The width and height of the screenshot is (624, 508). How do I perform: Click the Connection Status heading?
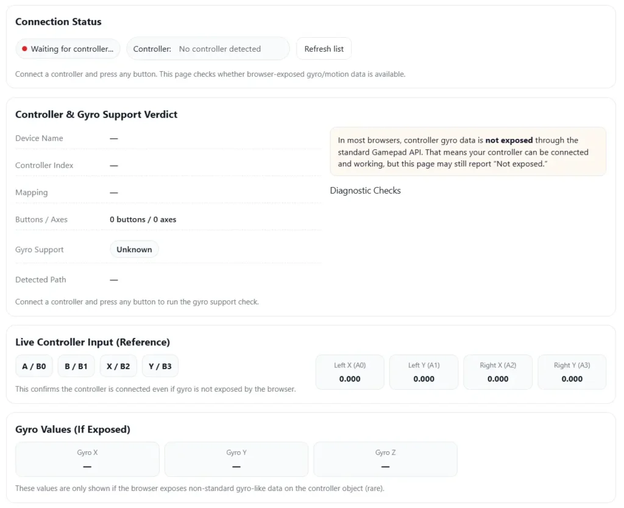pos(58,22)
